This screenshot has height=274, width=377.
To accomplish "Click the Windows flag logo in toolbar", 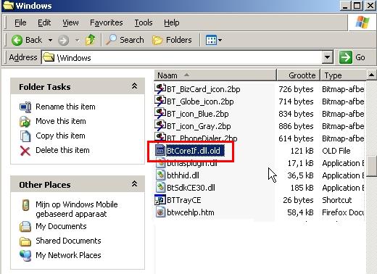I will (x=362, y=22).
